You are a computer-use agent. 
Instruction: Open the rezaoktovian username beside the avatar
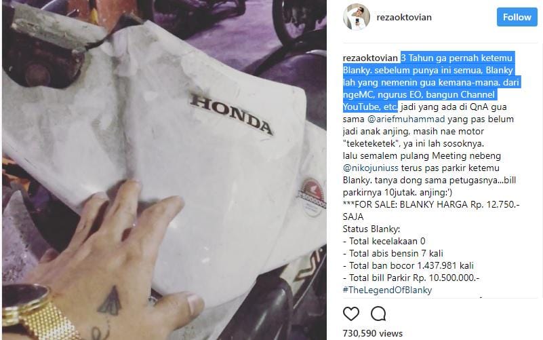tap(404, 17)
